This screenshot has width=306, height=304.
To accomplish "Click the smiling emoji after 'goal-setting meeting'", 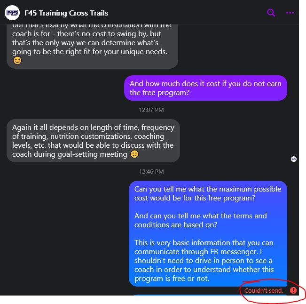I will (134, 154).
